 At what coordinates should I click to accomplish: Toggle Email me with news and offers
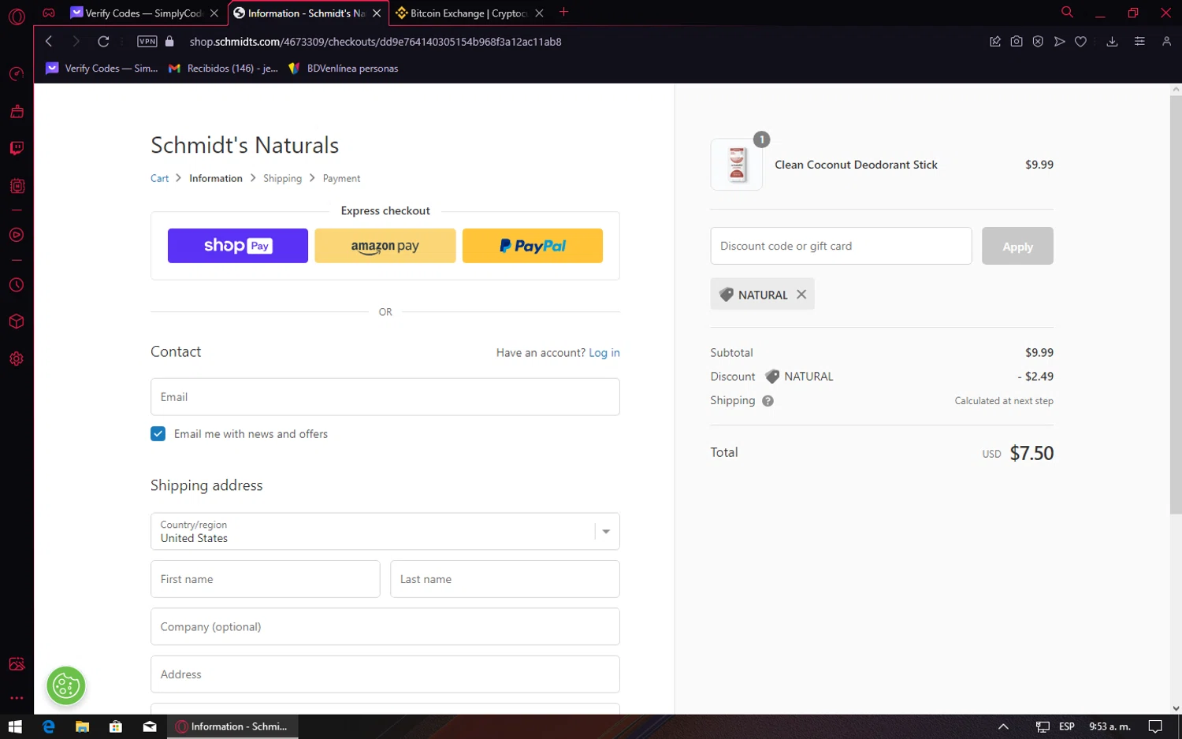pyautogui.click(x=158, y=434)
